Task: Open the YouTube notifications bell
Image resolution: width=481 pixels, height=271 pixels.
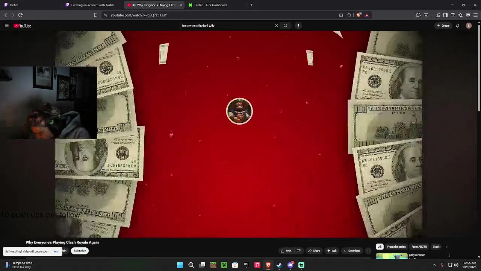Action: pos(458,26)
